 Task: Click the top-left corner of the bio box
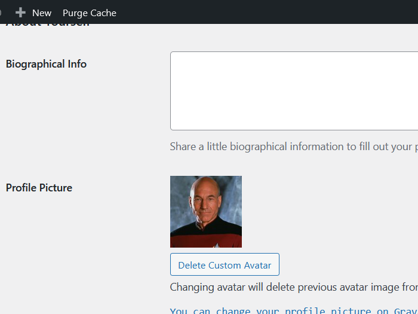(173, 54)
